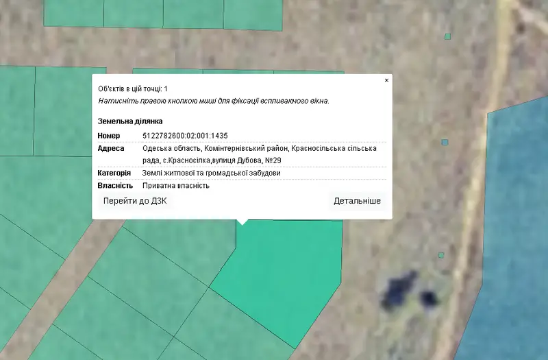This screenshot has height=360, width=548.
Task: Click 'Об'єктів в цій точці: 1' text
Action: pos(133,89)
